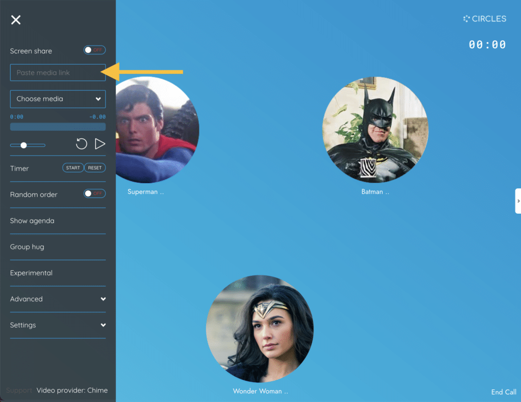
Task: Expand the Advanced section
Action: click(x=58, y=299)
